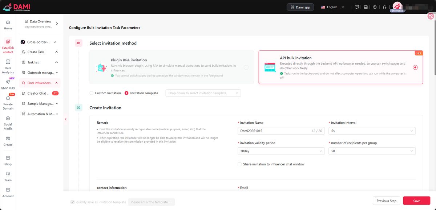This screenshot has width=436, height=210.
Task: Open the Create section in sidebar
Action: [8, 141]
